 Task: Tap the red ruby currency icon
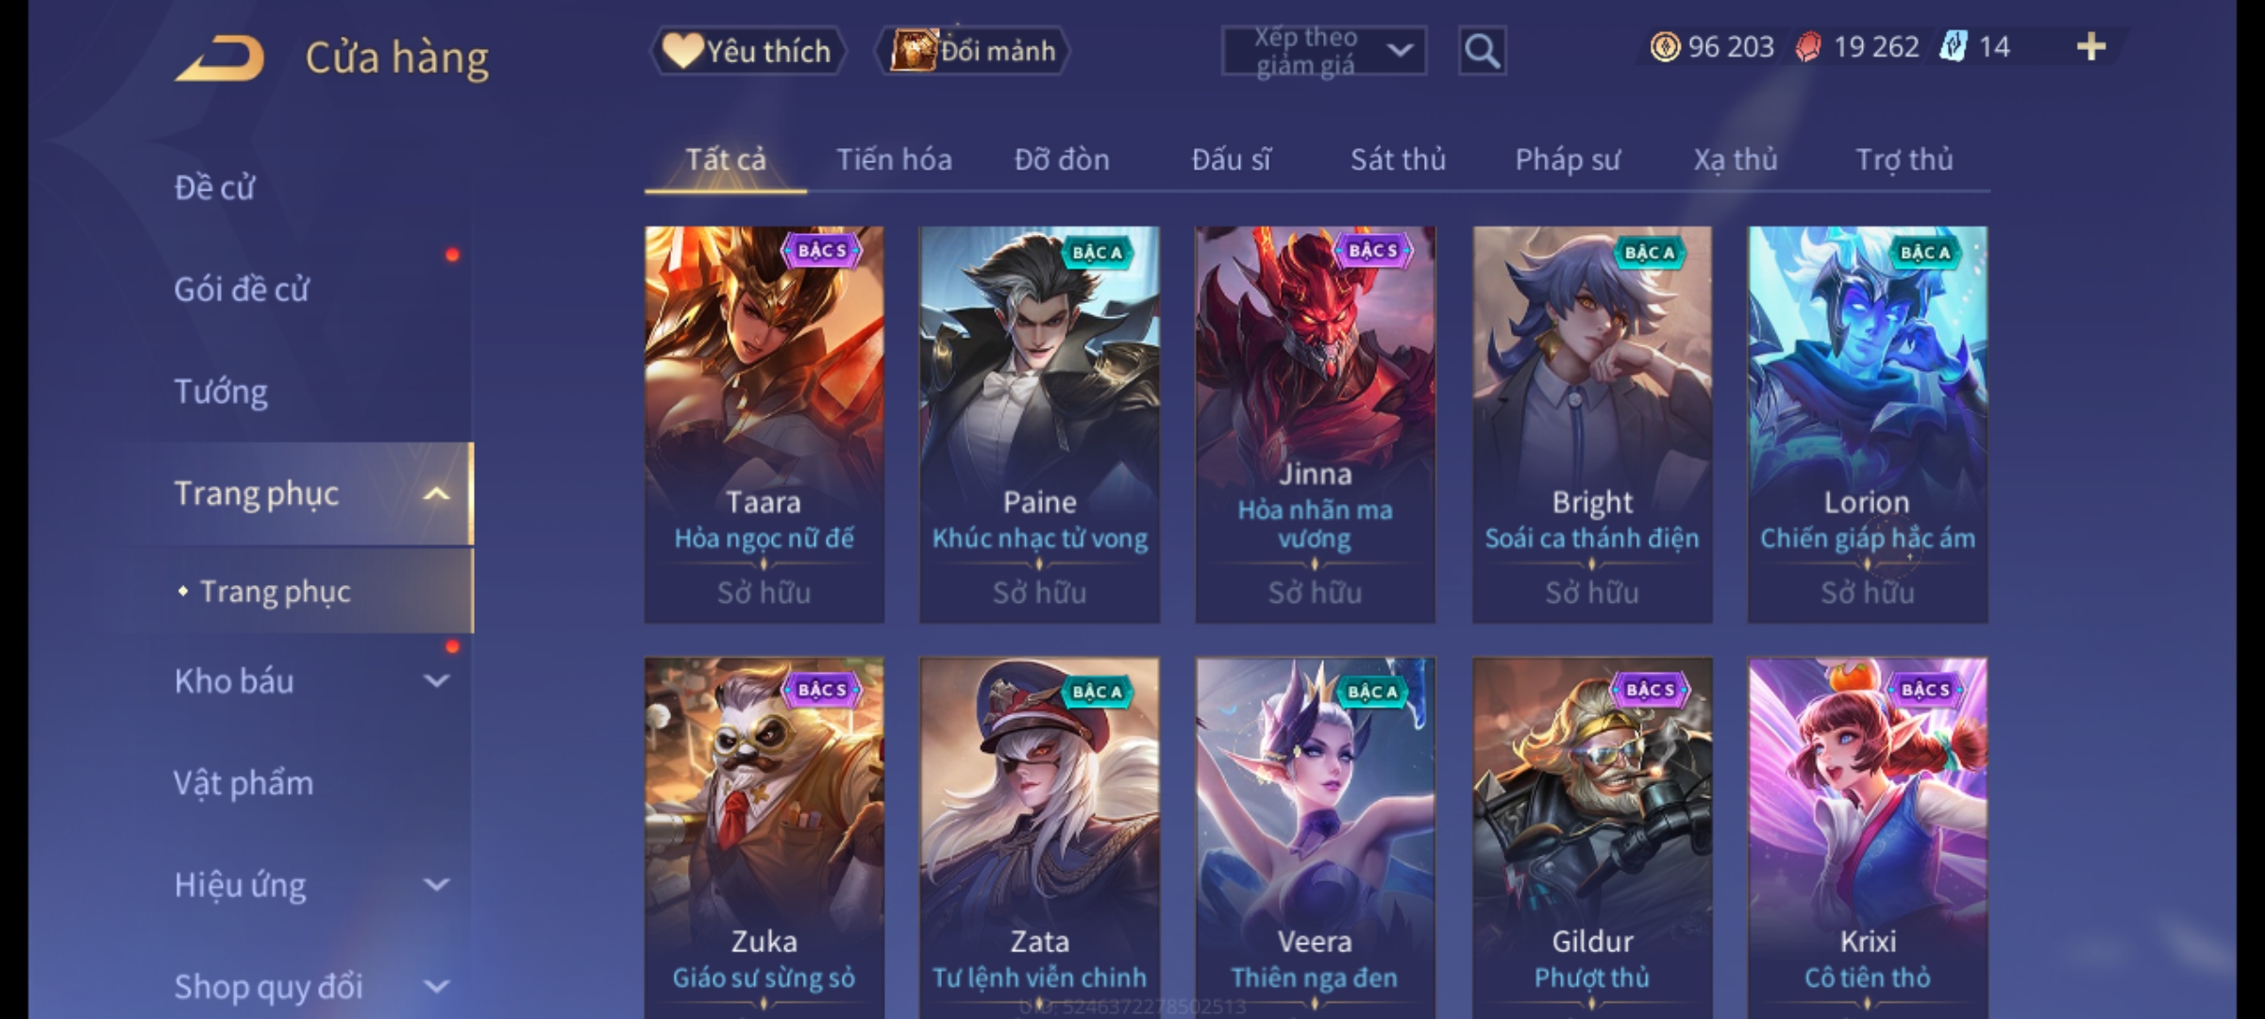tap(1807, 46)
